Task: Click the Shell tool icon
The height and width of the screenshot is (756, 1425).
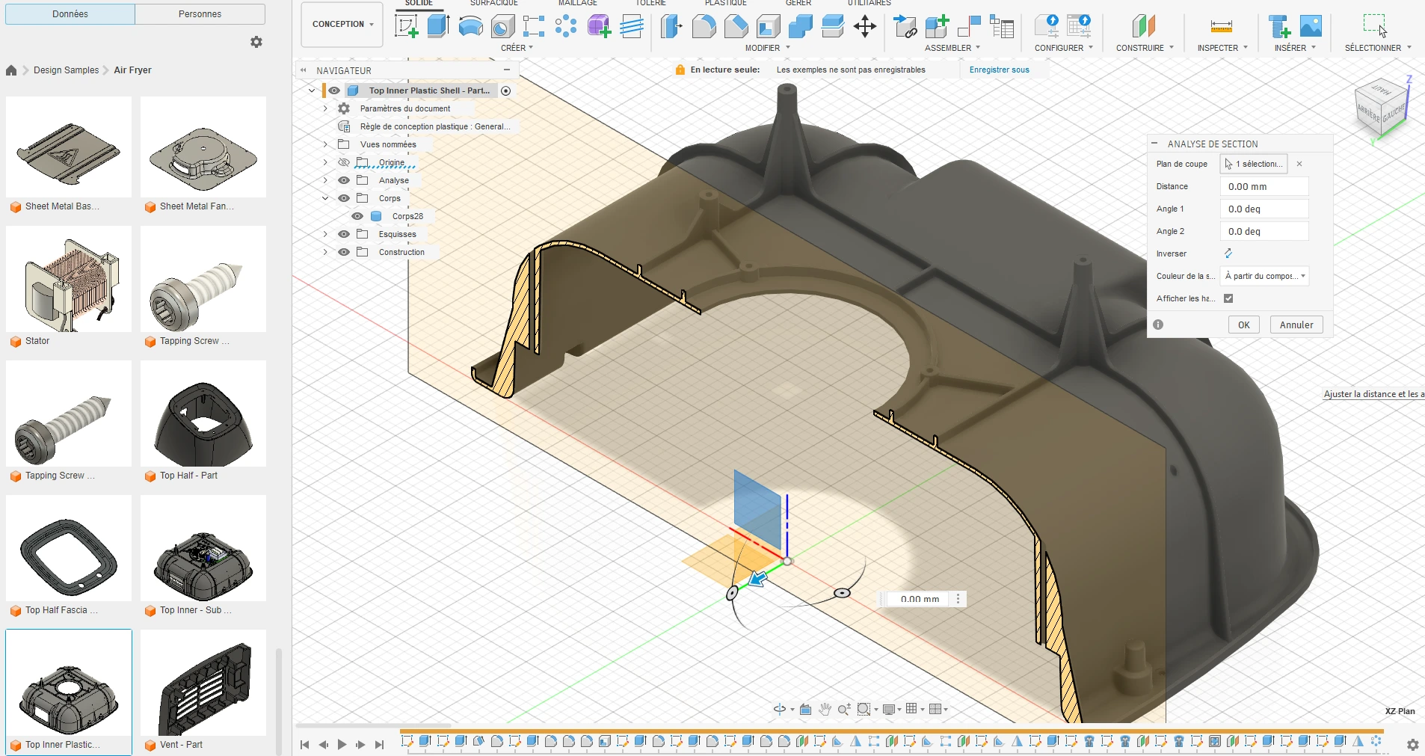Action: (768, 26)
